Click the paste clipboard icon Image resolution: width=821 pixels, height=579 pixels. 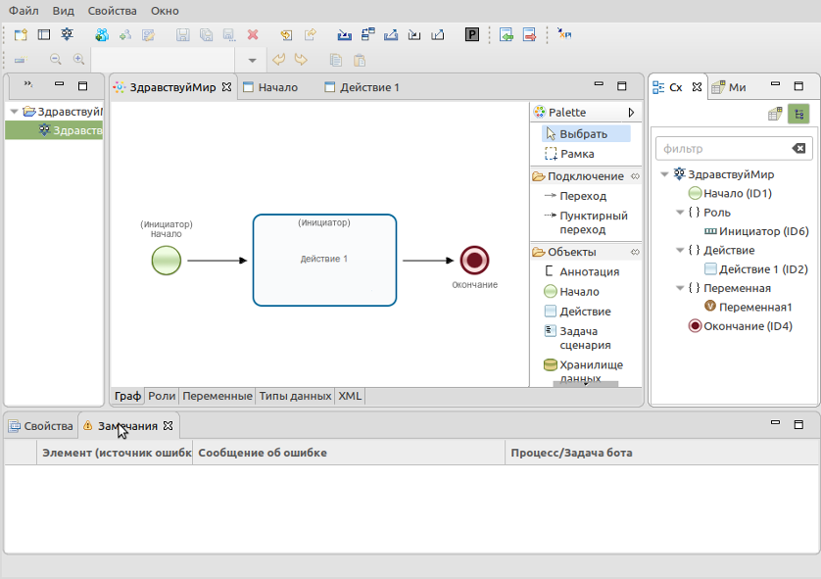point(360,60)
